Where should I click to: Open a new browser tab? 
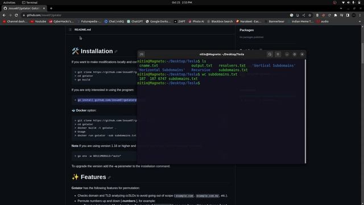point(51,9)
